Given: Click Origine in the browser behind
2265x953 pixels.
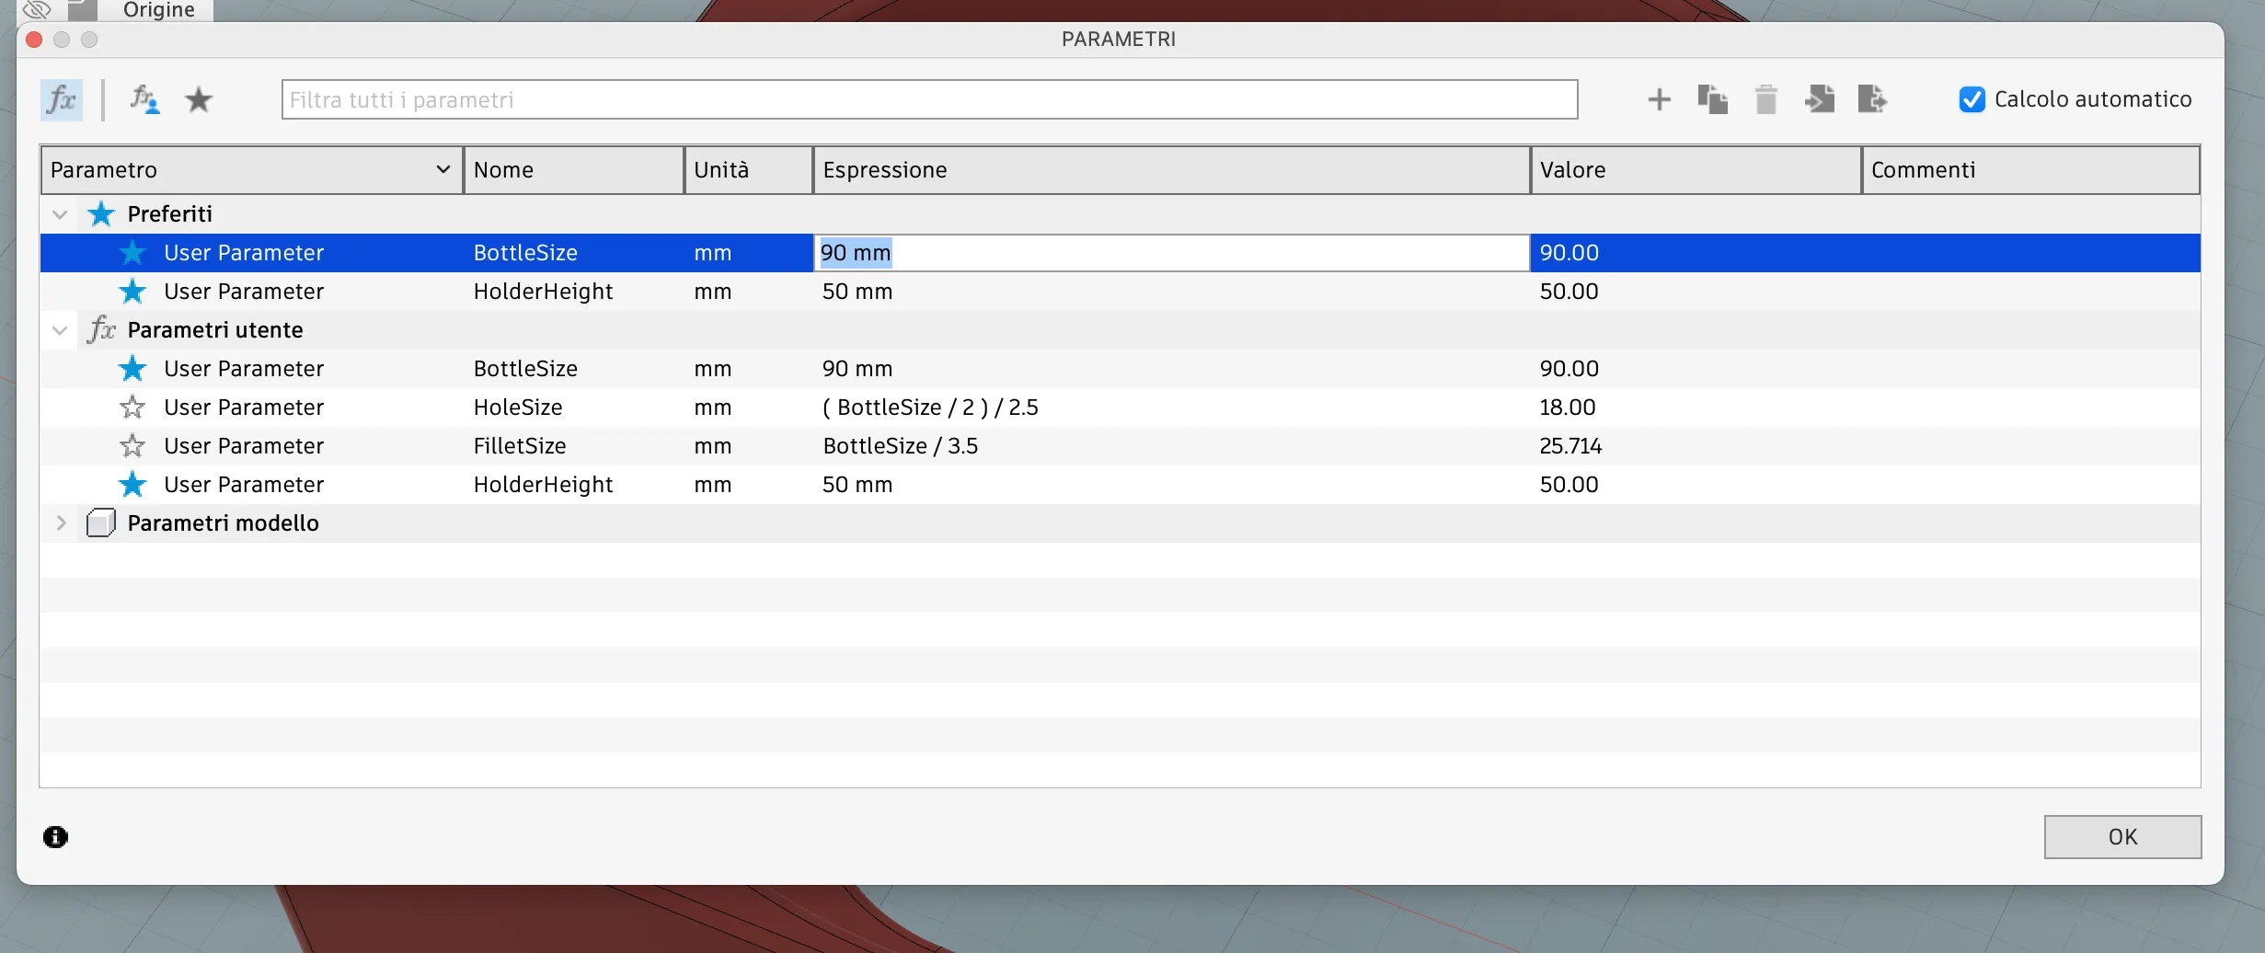Looking at the screenshot, I should [x=158, y=10].
